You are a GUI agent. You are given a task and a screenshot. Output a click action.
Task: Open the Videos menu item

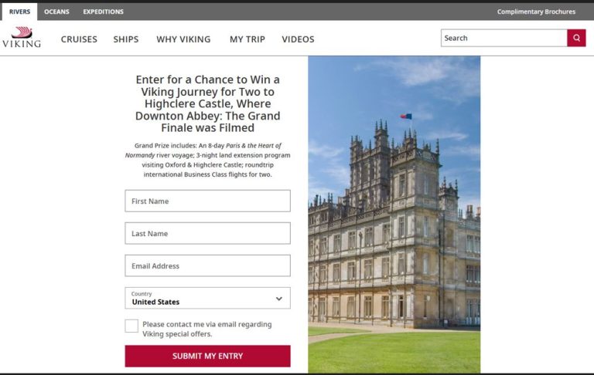[x=298, y=39]
